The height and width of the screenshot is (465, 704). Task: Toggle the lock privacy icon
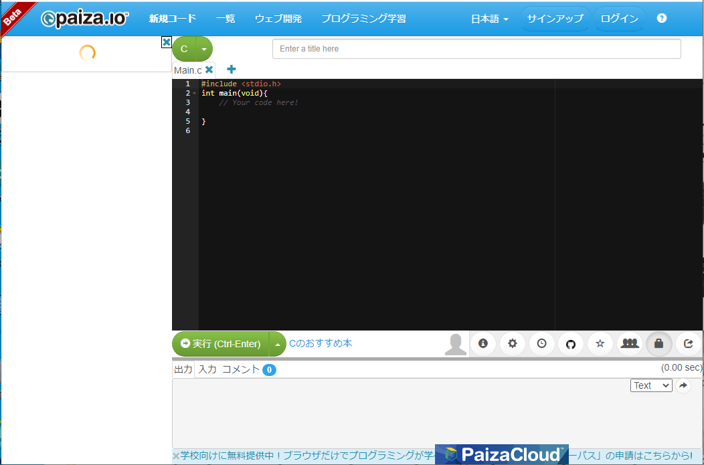pyautogui.click(x=659, y=343)
